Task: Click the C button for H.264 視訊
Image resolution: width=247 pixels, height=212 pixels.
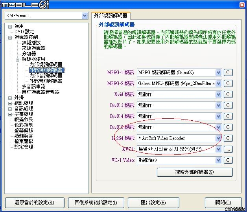Action: coord(228,138)
